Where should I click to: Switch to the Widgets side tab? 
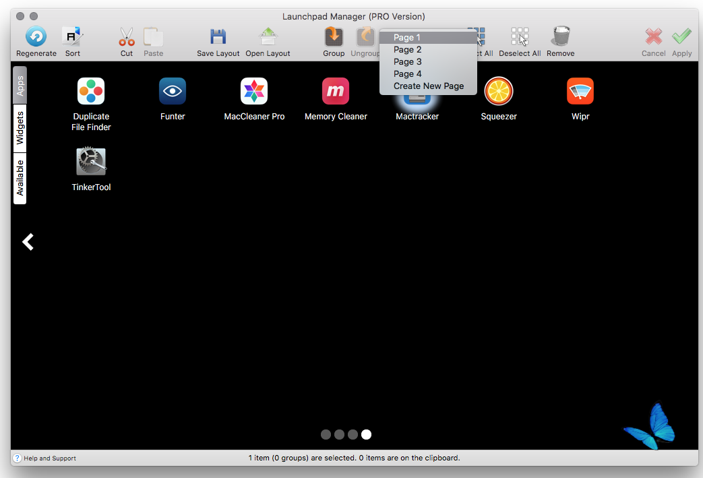pyautogui.click(x=20, y=128)
